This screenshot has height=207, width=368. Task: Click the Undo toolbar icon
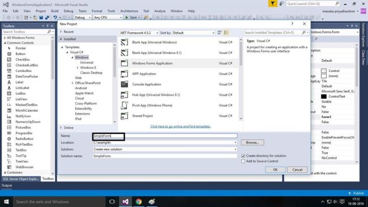(x=55, y=18)
